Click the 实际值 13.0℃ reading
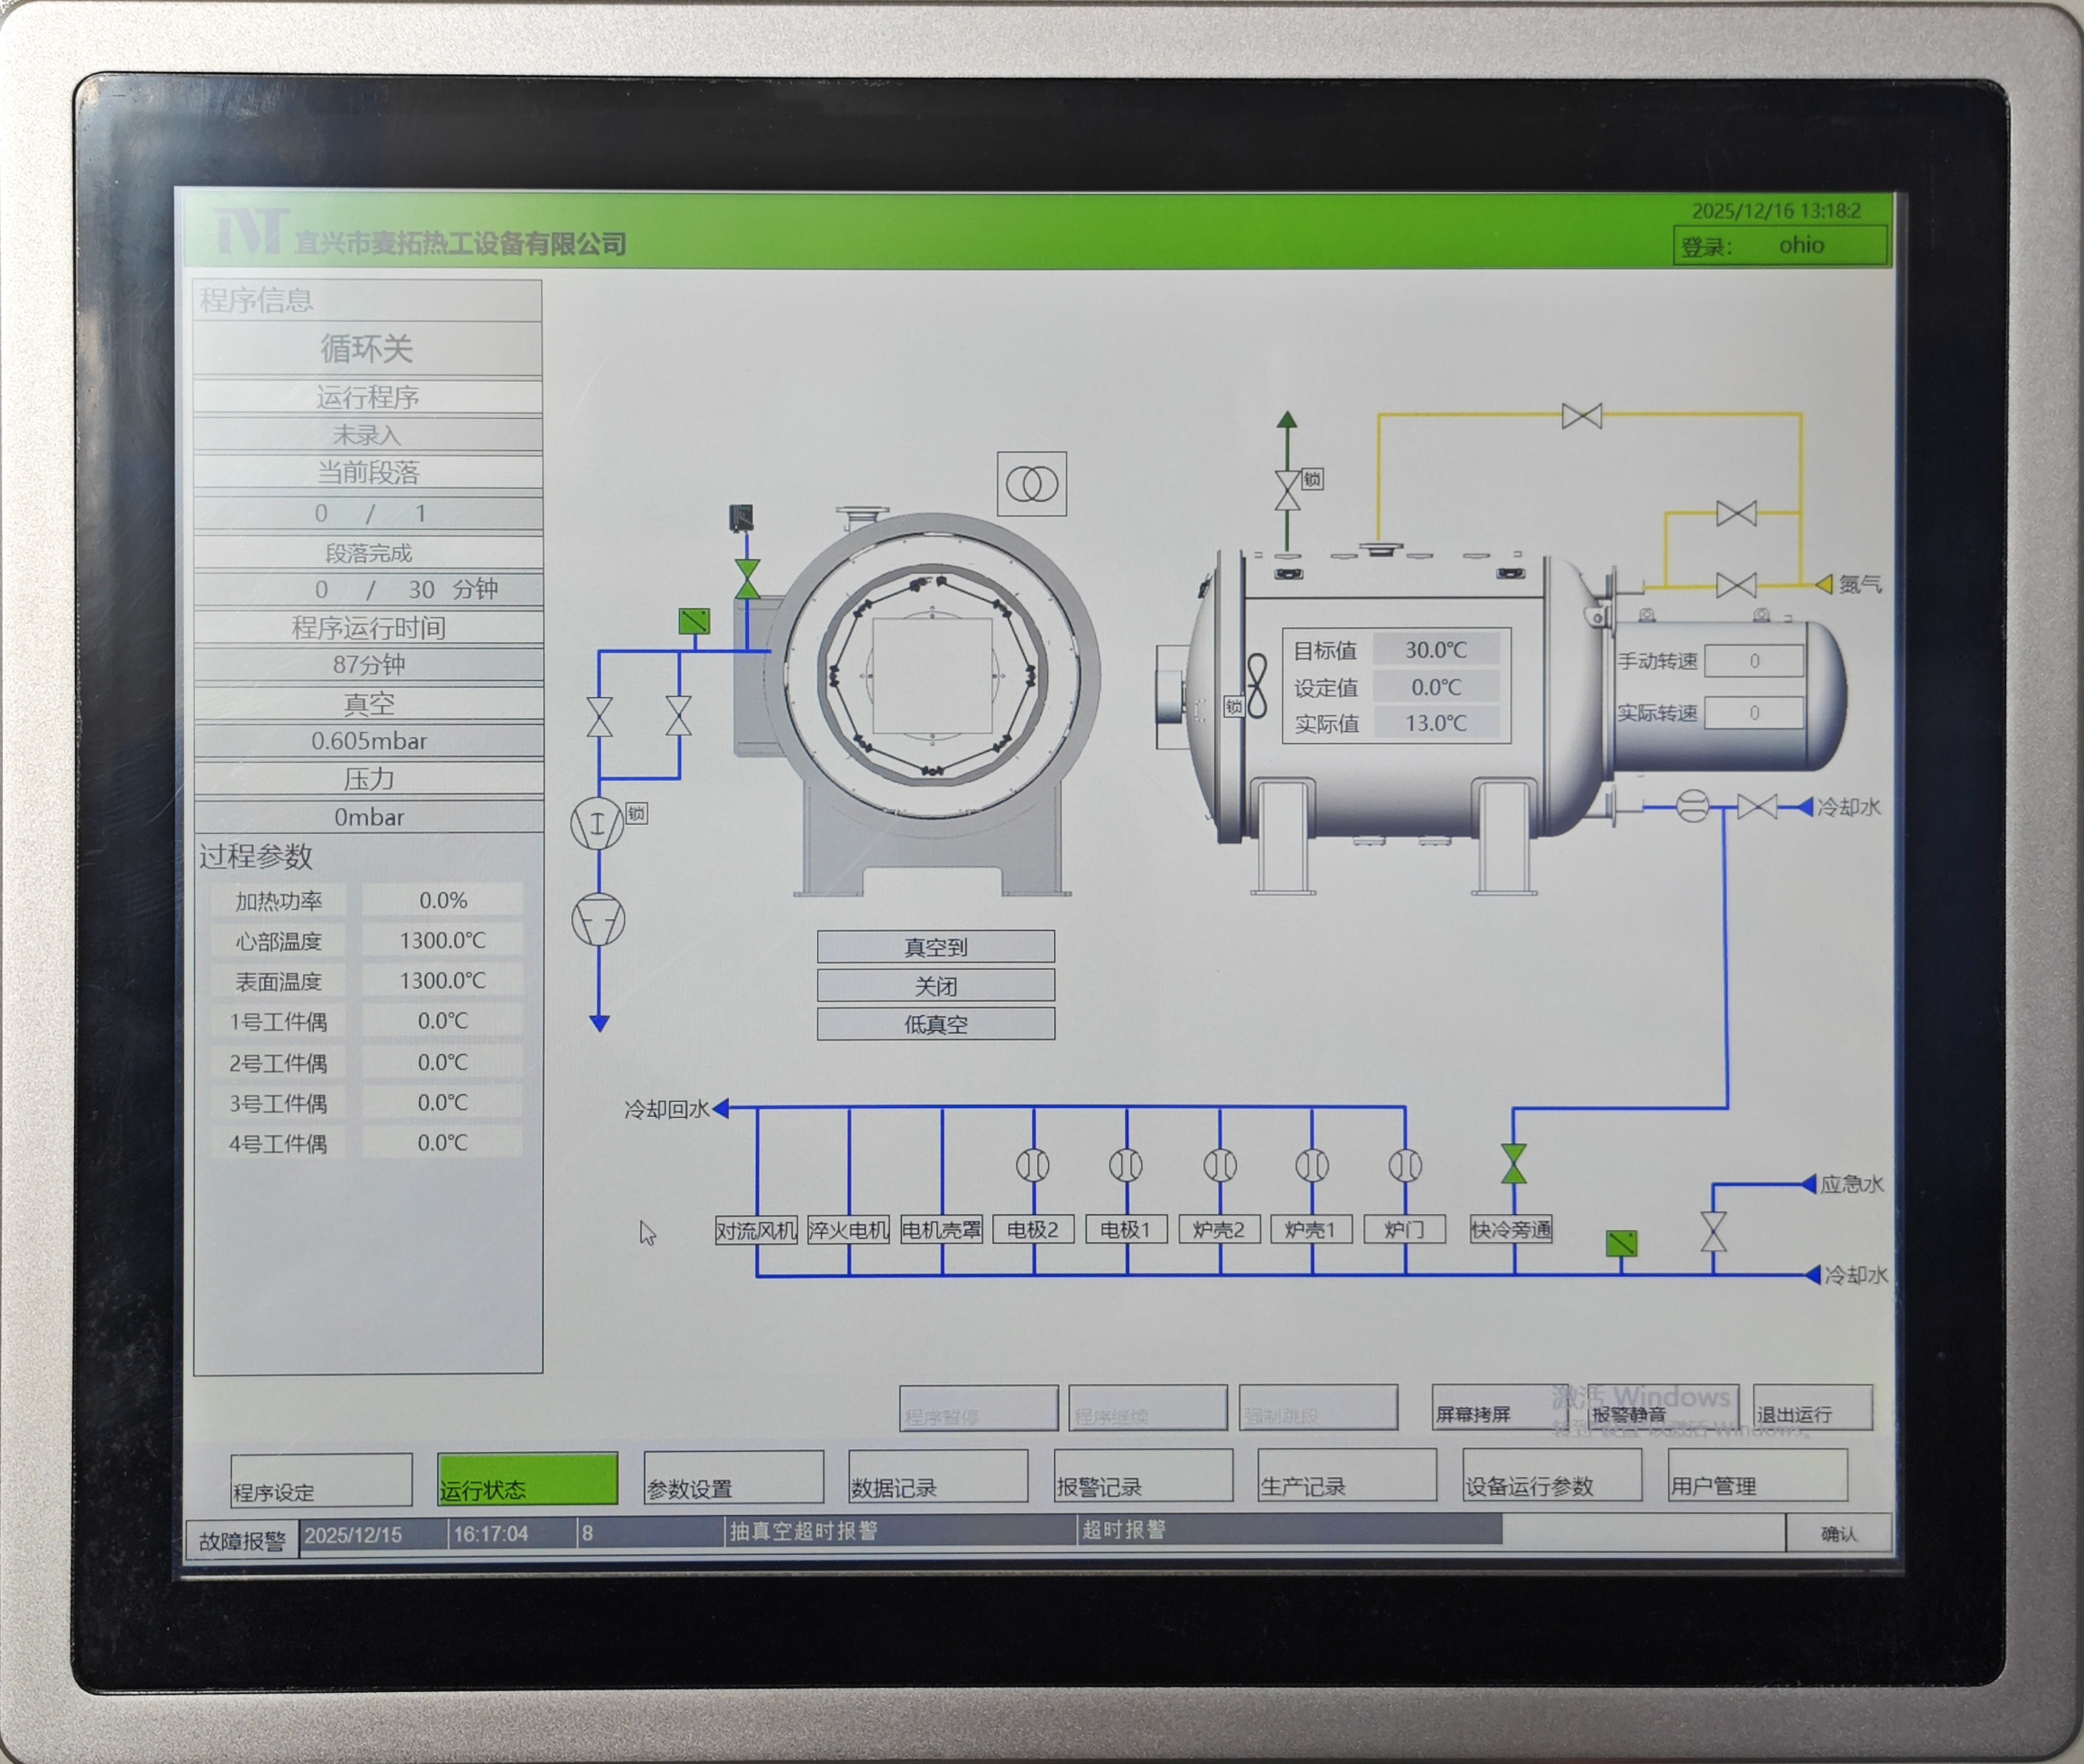This screenshot has height=1764, width=2084. 1436,723
